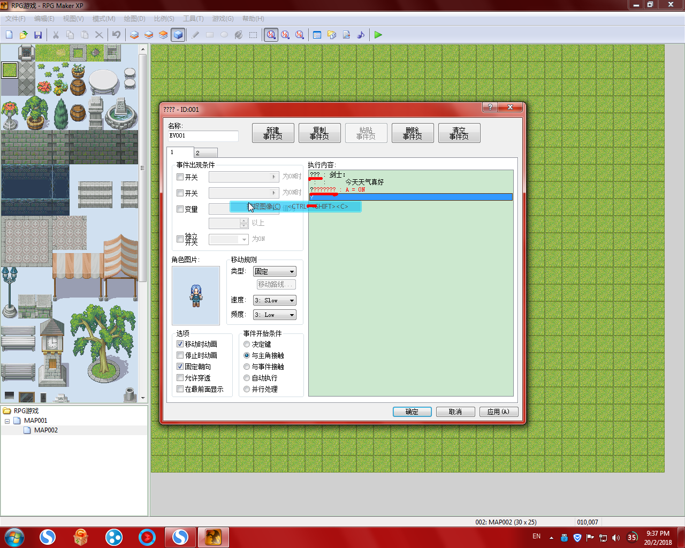
Task: Click the Save project toolbar icon
Action: (x=38, y=35)
